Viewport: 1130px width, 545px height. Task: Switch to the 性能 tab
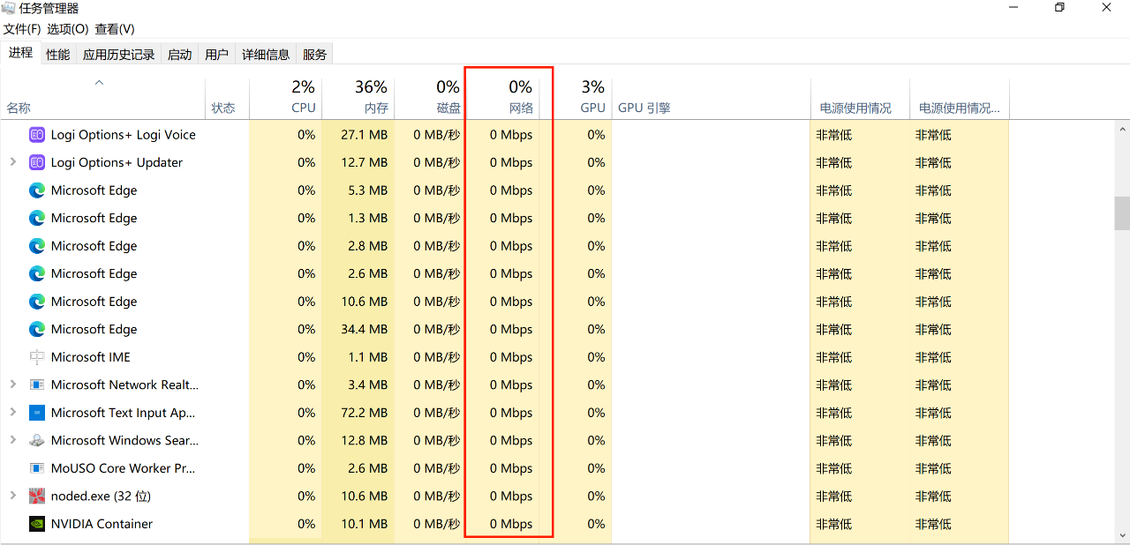[58, 54]
